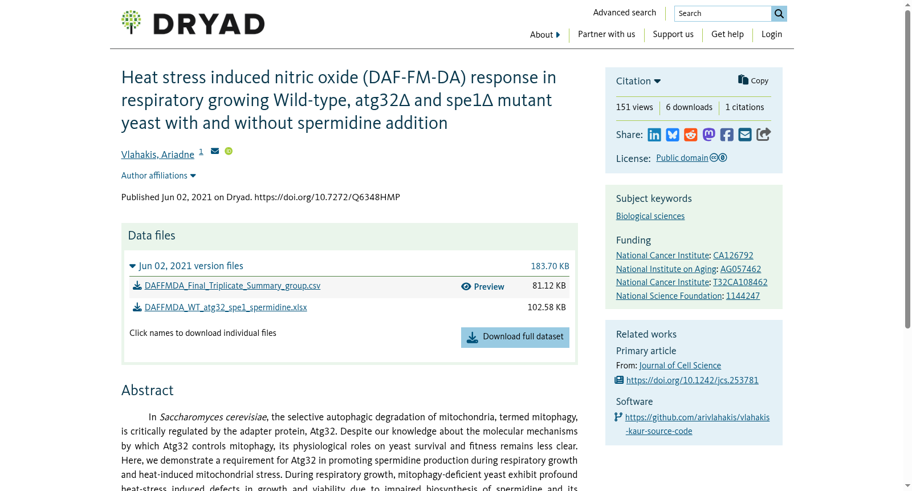Click the scrollbar down arrow
This screenshot has height=491, width=912.
click(x=907, y=486)
